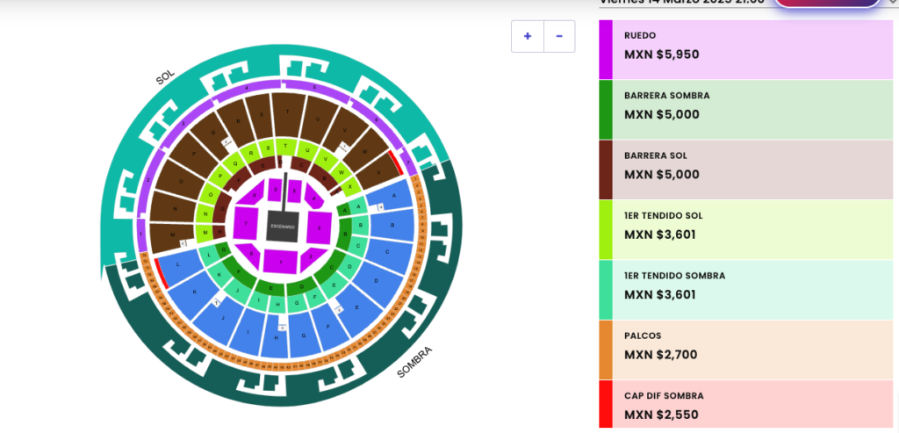Click the purple RUEDO color swatch
This screenshot has width=899, height=433.
(606, 50)
